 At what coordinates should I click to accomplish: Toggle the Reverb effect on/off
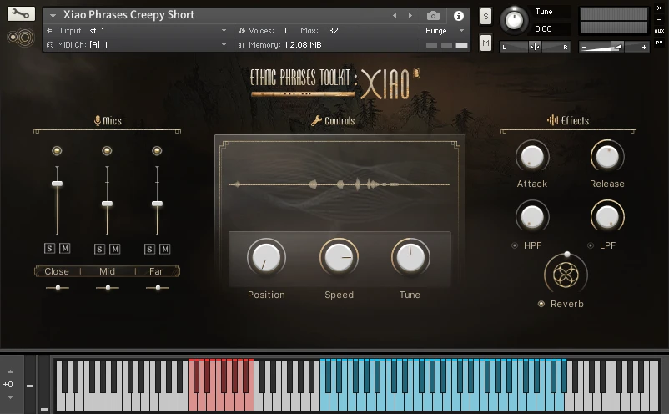(x=541, y=304)
